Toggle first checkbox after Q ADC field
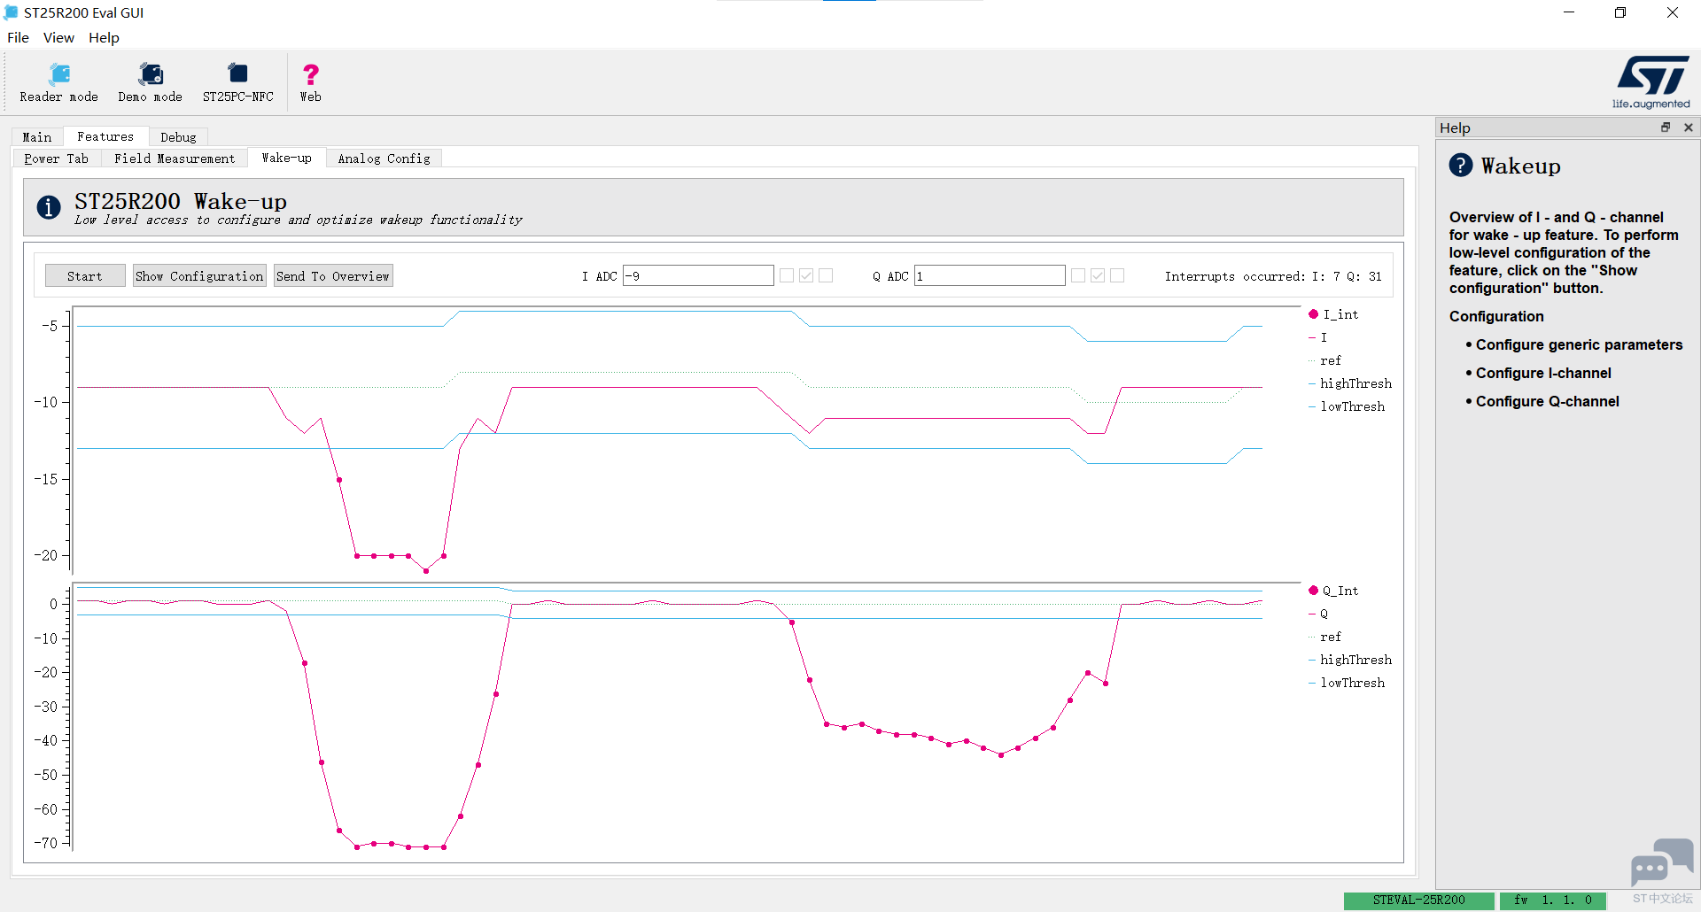The image size is (1701, 912). 1078,275
